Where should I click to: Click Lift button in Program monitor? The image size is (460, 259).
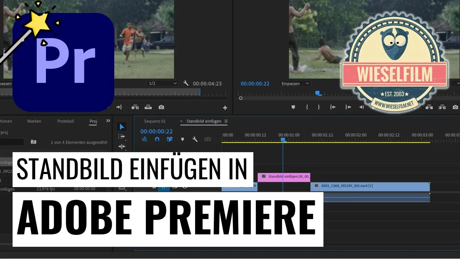click(429, 107)
